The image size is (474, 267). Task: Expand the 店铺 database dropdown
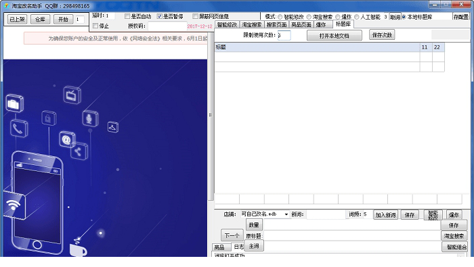(x=286, y=214)
